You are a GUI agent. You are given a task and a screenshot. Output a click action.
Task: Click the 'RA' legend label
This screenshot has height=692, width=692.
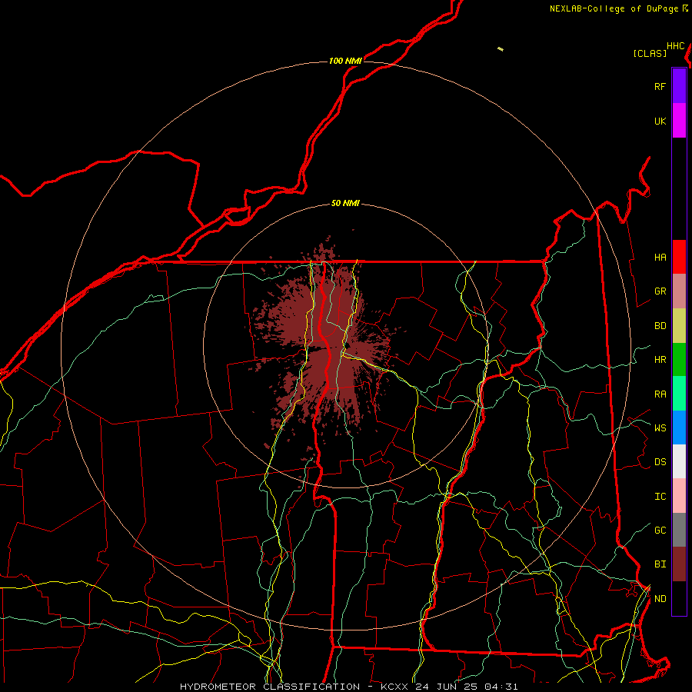point(660,394)
